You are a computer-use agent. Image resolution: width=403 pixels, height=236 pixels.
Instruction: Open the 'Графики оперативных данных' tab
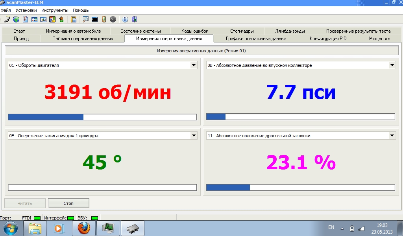[x=256, y=39]
